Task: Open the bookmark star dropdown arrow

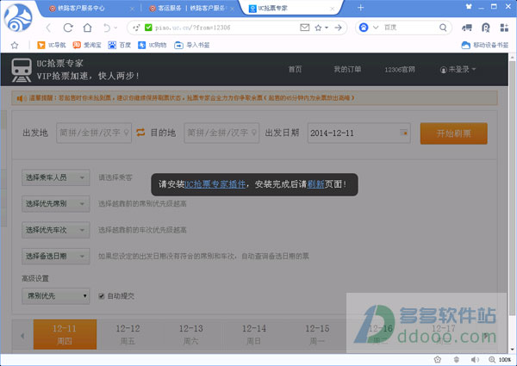Action: click(x=327, y=28)
